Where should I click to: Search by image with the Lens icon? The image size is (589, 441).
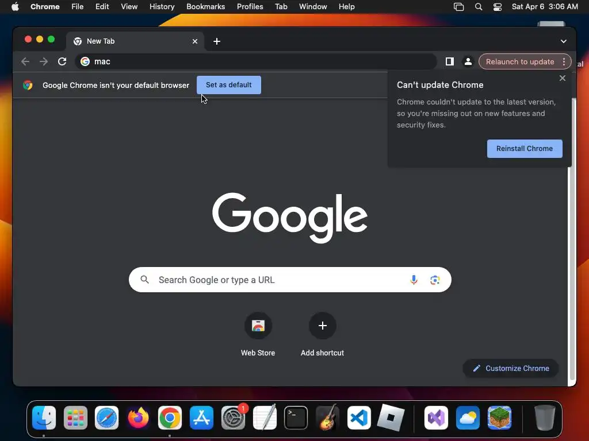pyautogui.click(x=435, y=280)
